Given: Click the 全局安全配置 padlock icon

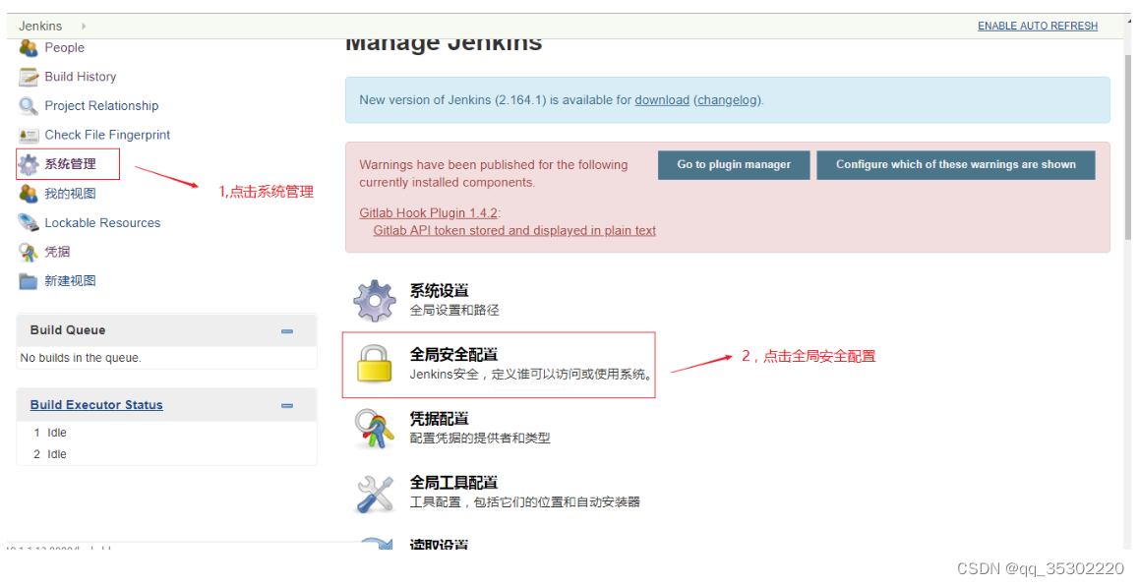Looking at the screenshot, I should 374,364.
